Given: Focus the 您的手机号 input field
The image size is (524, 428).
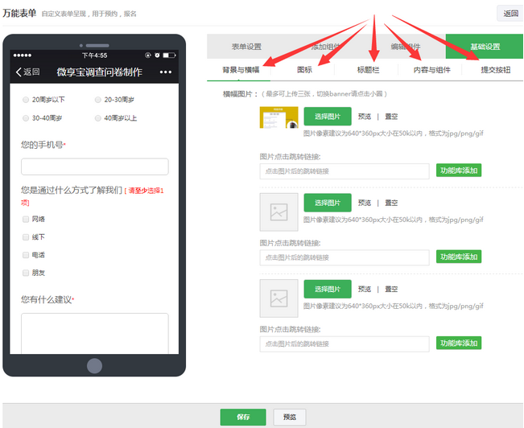Looking at the screenshot, I should click(x=95, y=167).
